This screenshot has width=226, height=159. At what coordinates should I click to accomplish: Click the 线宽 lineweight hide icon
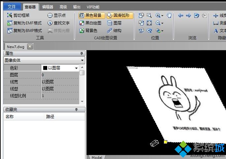pyautogui.click(x=216, y=15)
